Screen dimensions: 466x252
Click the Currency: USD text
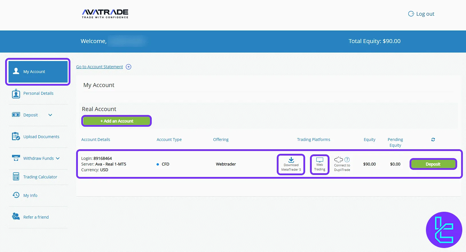tap(95, 170)
